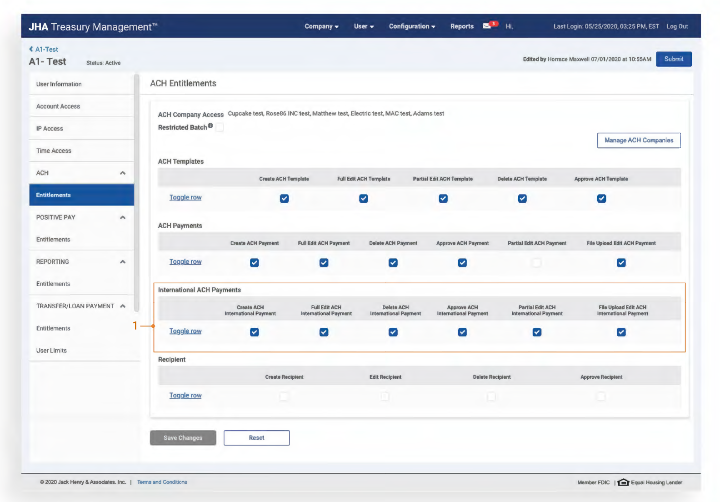Click the Restricted Batch info icon
Viewport: 720px width, 502px height.
click(210, 126)
